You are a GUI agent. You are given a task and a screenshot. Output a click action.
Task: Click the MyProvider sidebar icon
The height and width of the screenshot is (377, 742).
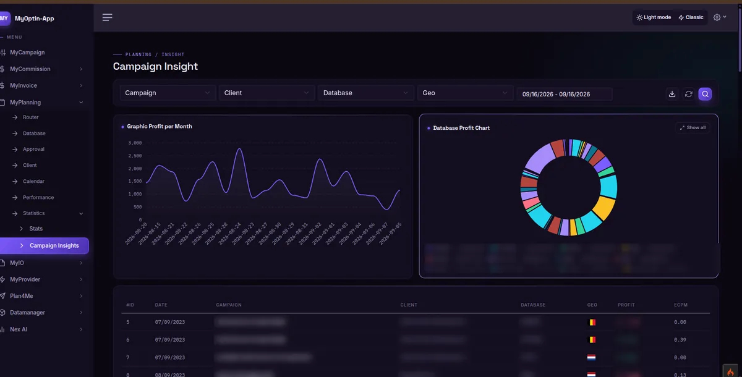coord(2,279)
